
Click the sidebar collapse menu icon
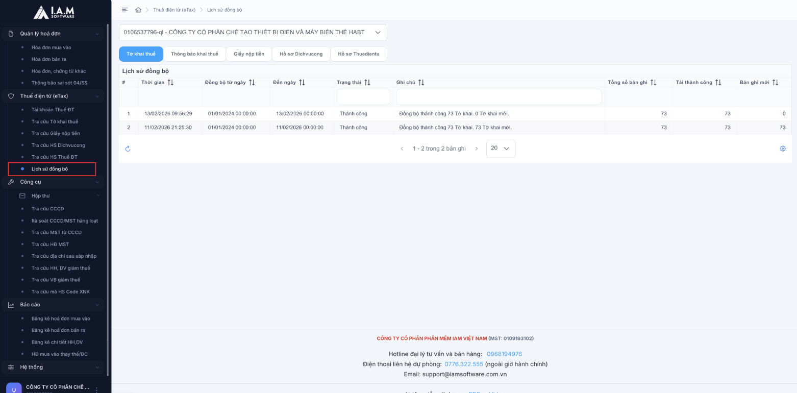click(x=125, y=10)
